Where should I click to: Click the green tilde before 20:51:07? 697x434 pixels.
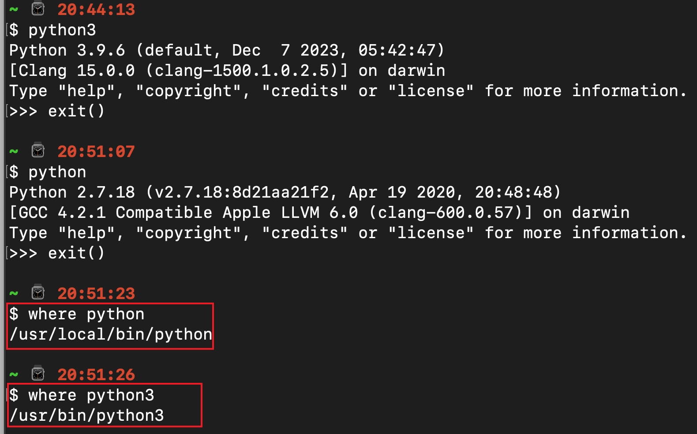[14, 152]
